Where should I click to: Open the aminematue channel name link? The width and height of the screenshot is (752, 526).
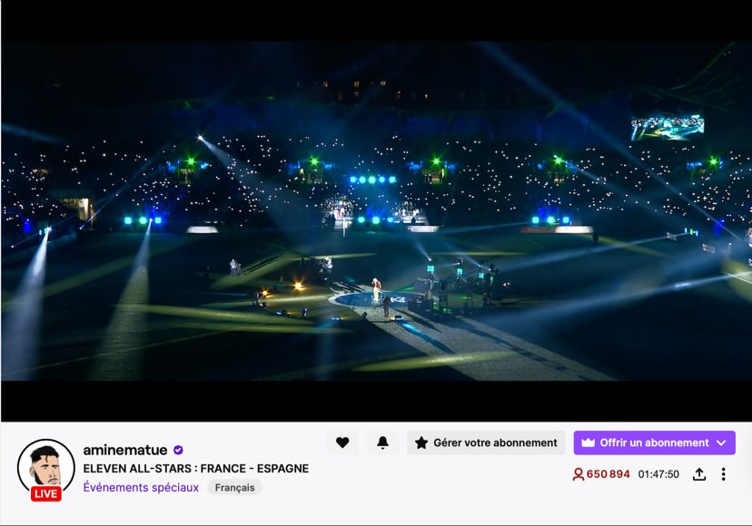(125, 450)
